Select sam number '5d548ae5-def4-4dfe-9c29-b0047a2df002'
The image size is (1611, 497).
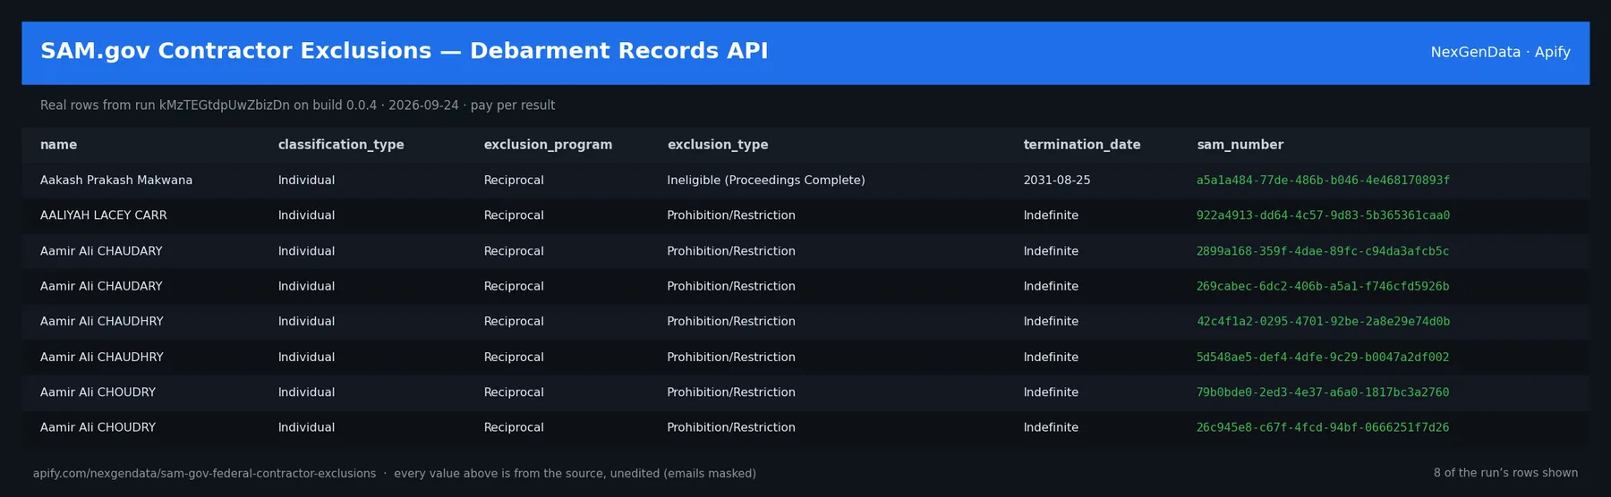point(1323,358)
